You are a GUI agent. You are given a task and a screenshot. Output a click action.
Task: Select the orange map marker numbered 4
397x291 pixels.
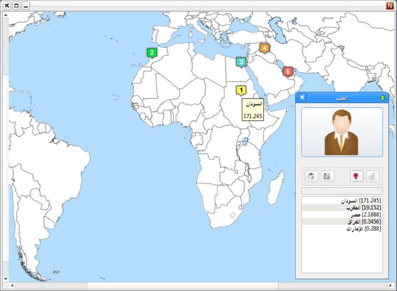[264, 48]
